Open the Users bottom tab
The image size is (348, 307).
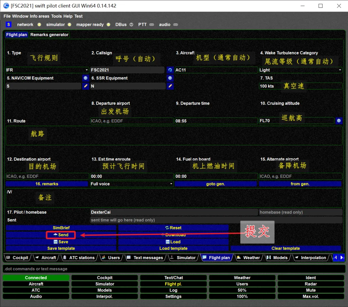point(111,258)
